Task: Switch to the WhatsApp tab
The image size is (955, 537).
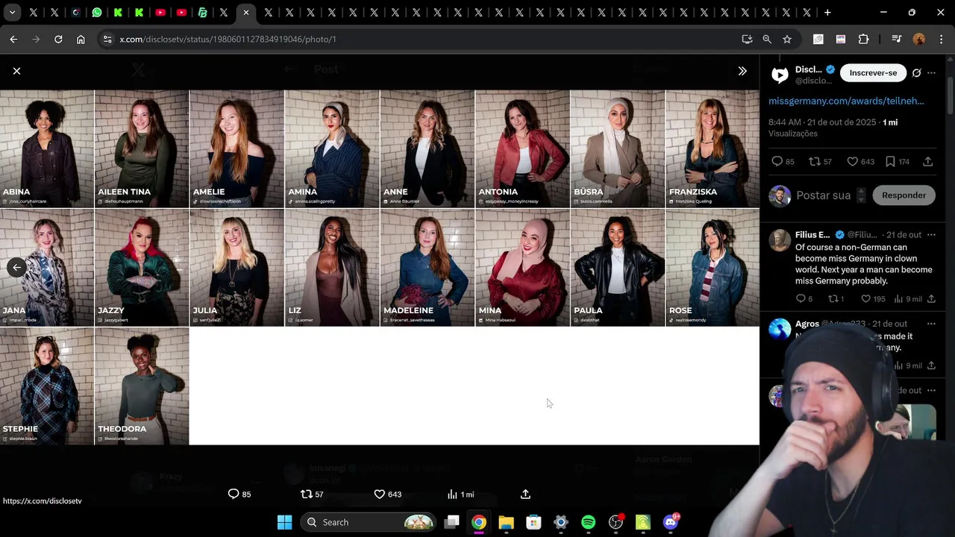Action: 97,12
